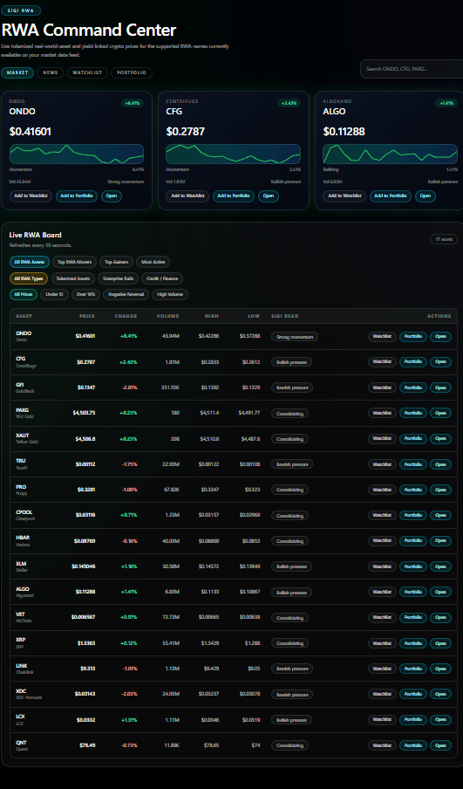
Task: Click the ONDO sparkline chart
Action: click(77, 154)
